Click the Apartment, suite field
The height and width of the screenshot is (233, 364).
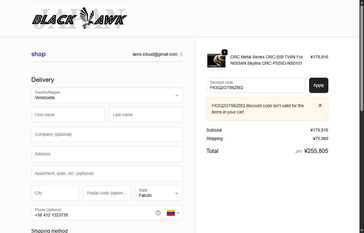pos(107,173)
